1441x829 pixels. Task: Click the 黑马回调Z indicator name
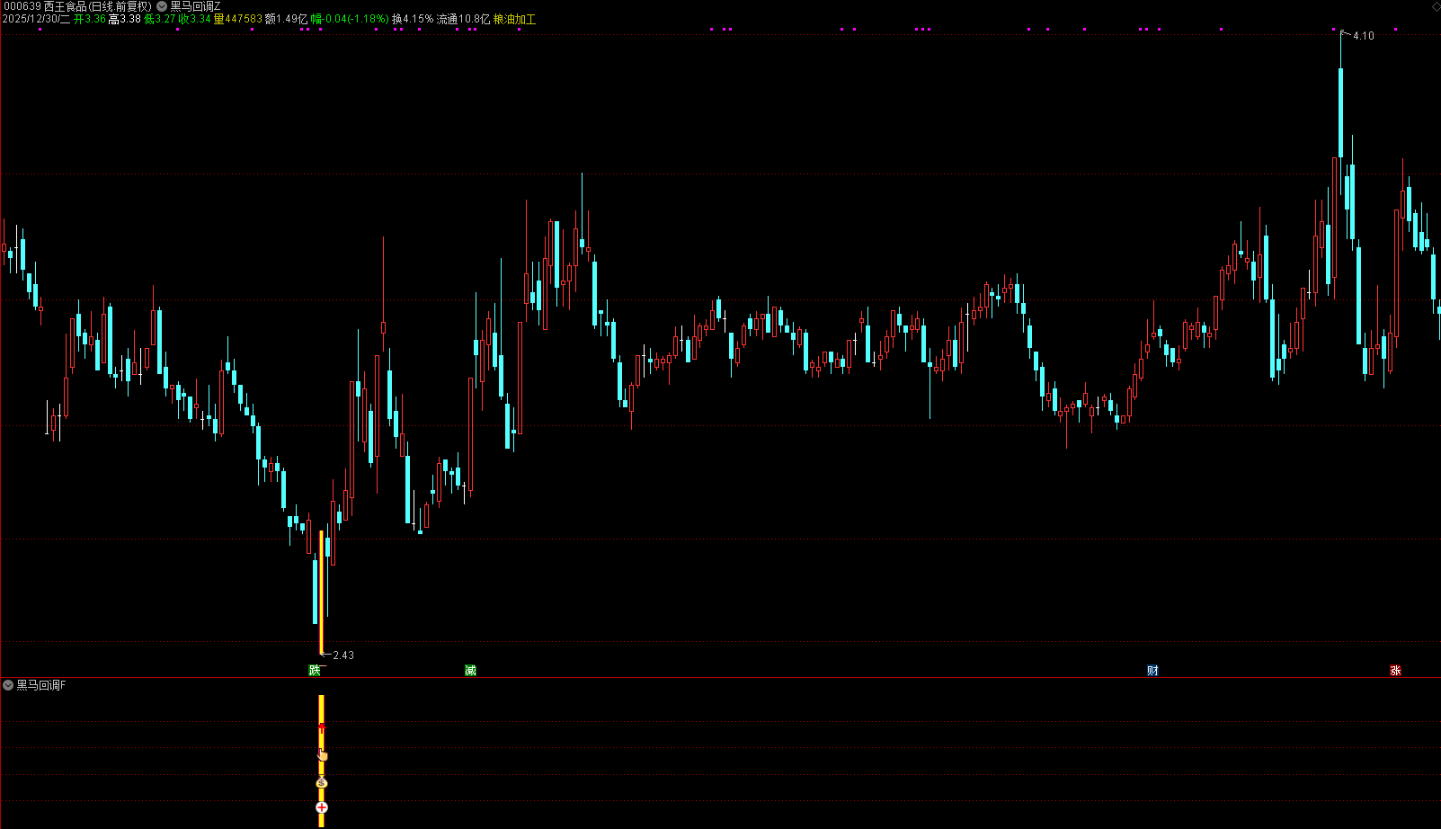point(195,6)
